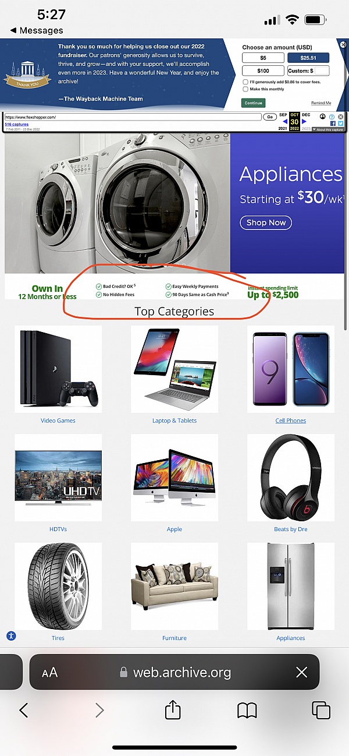Tap the AA reader text-size icon
The width and height of the screenshot is (349, 756).
pyautogui.click(x=50, y=673)
